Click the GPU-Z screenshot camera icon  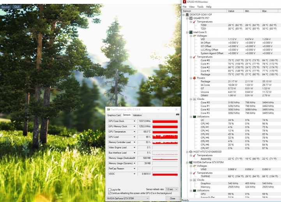click(x=178, y=115)
